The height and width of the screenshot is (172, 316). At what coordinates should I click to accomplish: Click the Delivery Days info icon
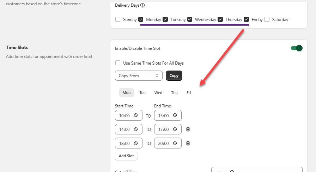point(142,6)
